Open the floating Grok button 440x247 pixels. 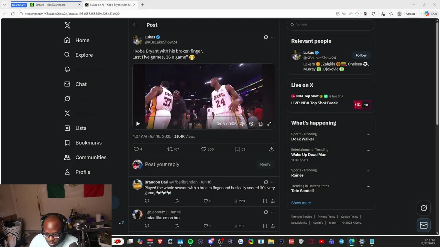pyautogui.click(x=423, y=208)
